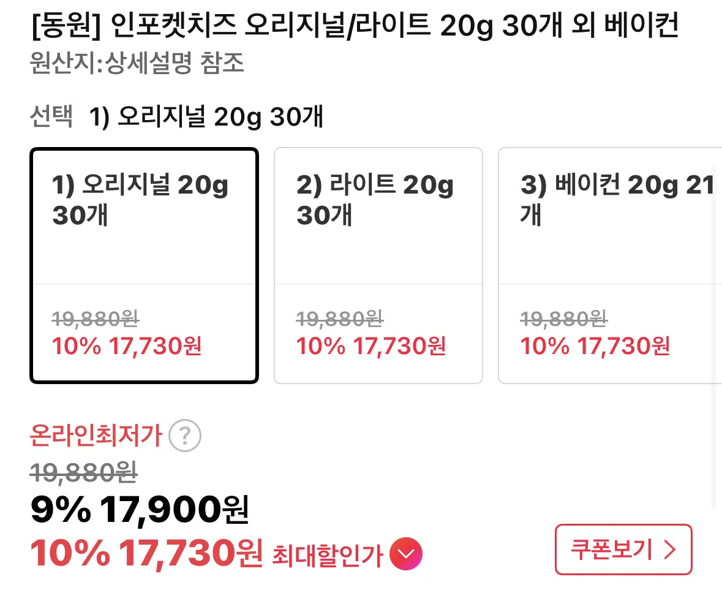Click 10% 17,730원 price in 베이컨 card

tap(595, 347)
